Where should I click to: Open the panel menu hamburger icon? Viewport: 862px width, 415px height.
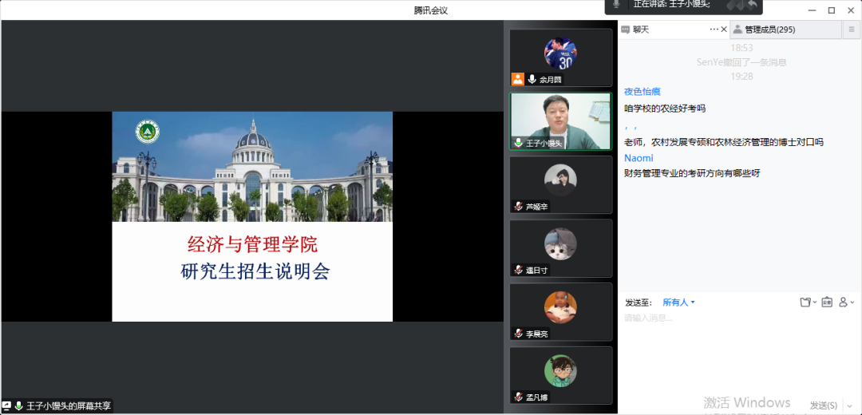(x=852, y=30)
